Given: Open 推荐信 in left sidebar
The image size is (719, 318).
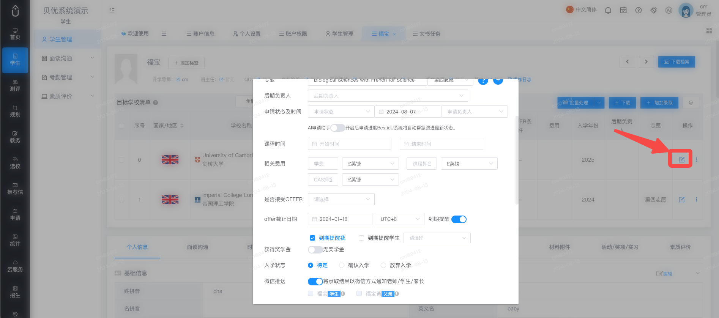Looking at the screenshot, I should click(x=15, y=189).
